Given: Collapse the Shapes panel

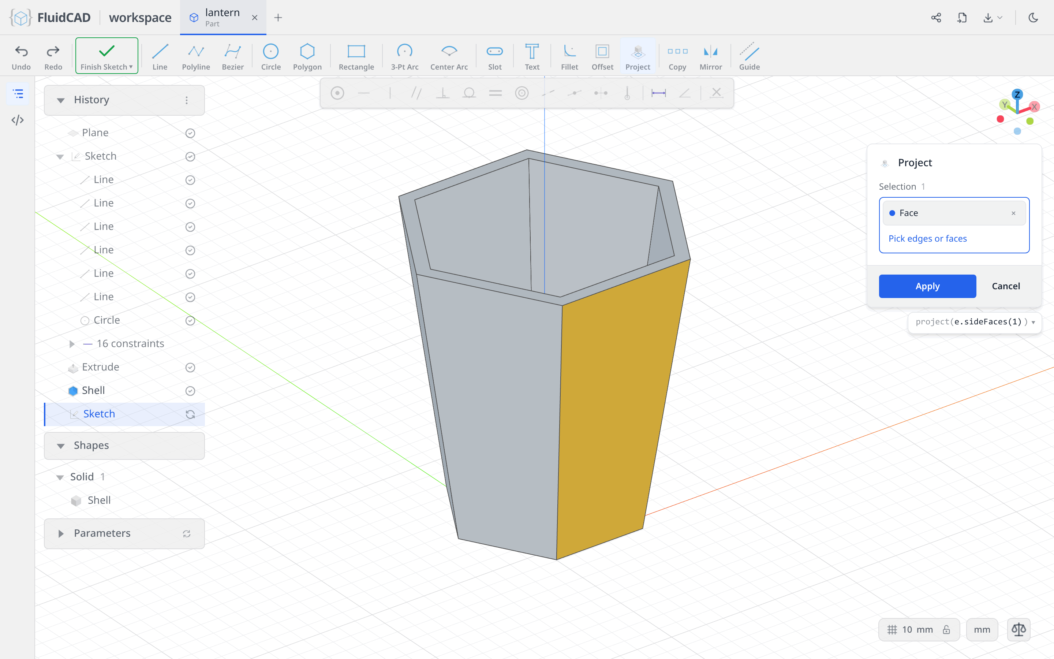Looking at the screenshot, I should click(x=60, y=446).
